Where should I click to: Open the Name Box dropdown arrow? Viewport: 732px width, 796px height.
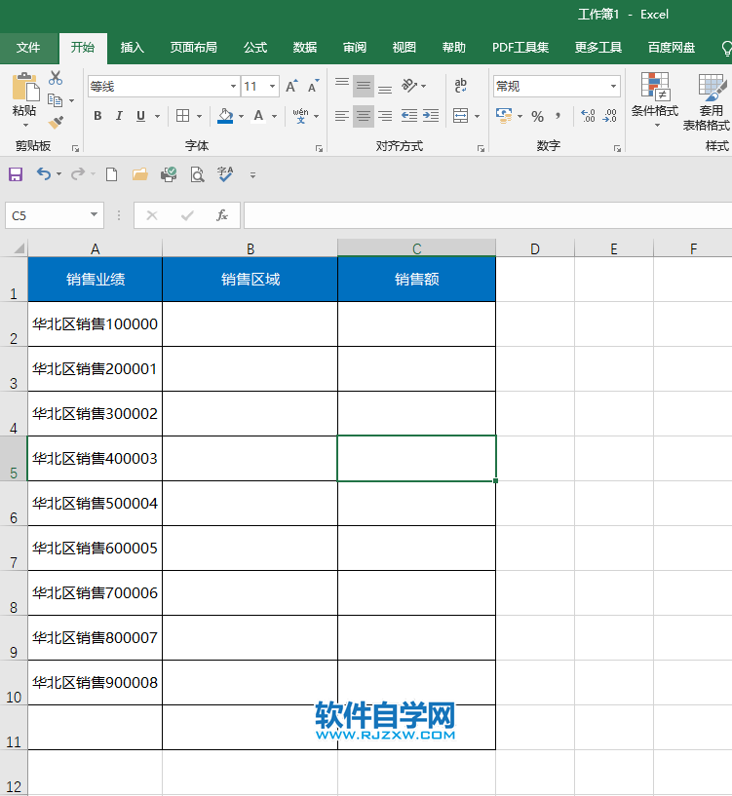[95, 215]
